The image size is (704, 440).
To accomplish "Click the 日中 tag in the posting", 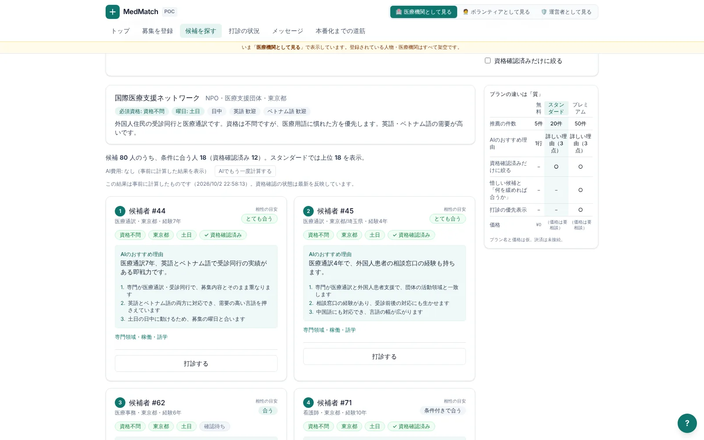I will (217, 111).
